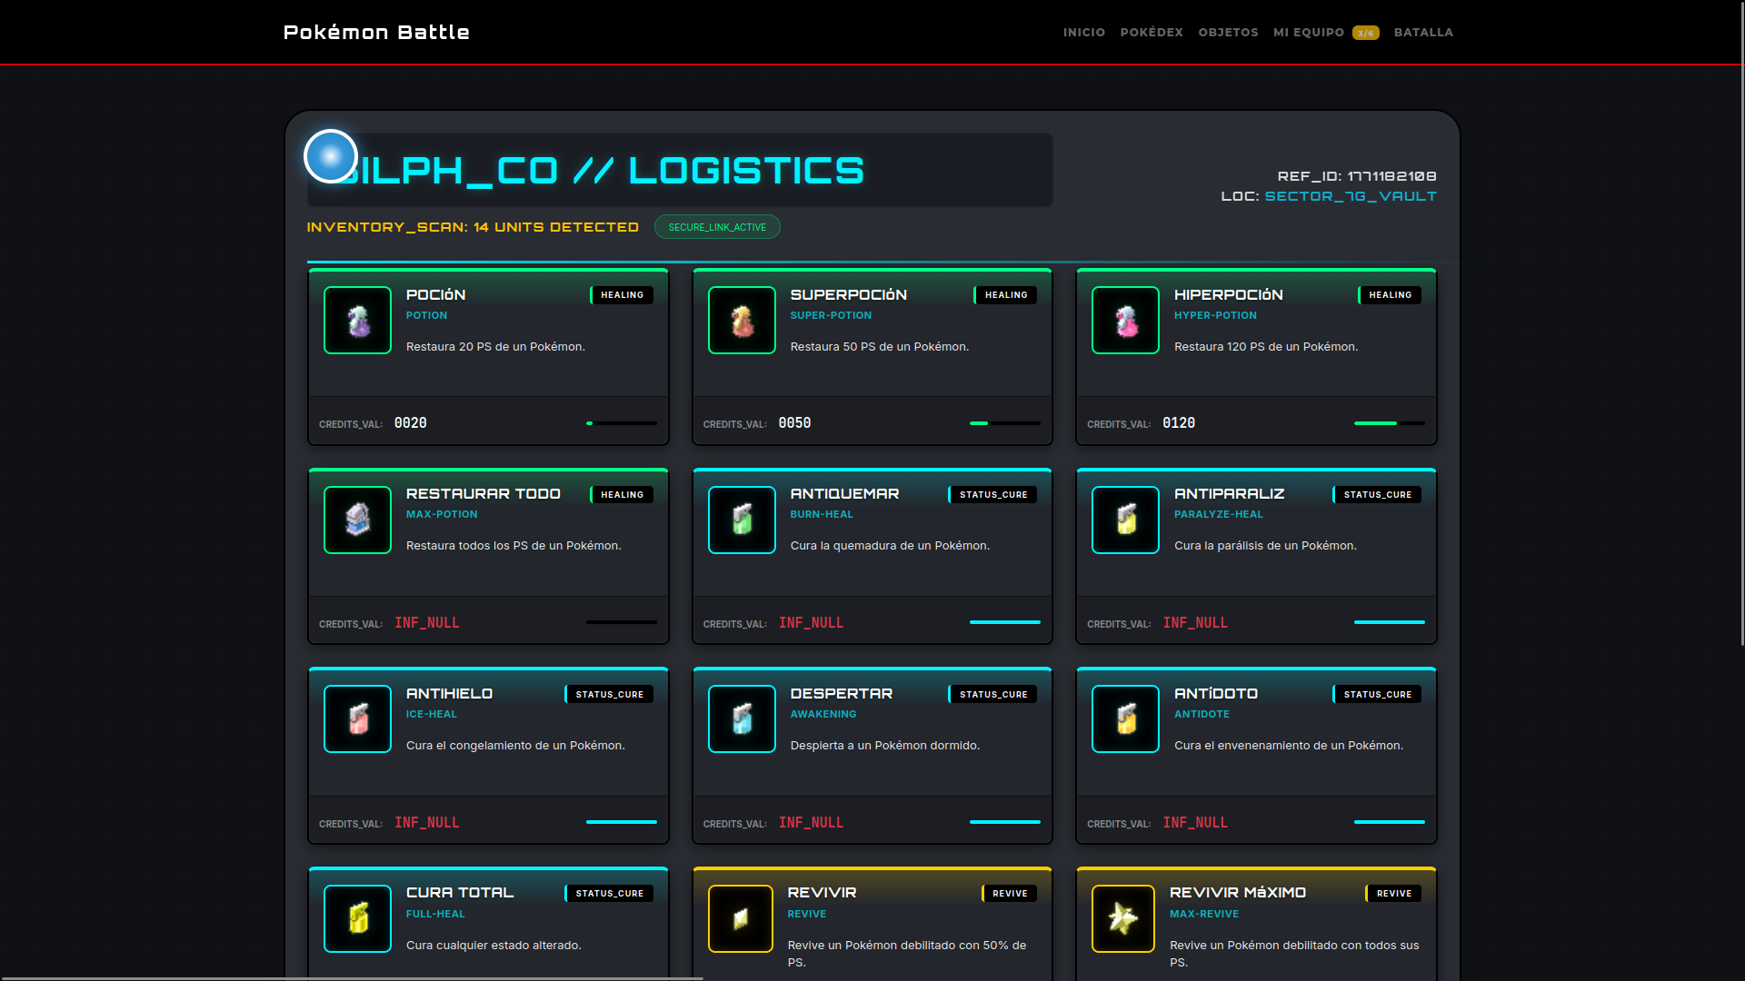The height and width of the screenshot is (981, 1745).
Task: Click the 0020 credits value
Action: pyautogui.click(x=411, y=423)
